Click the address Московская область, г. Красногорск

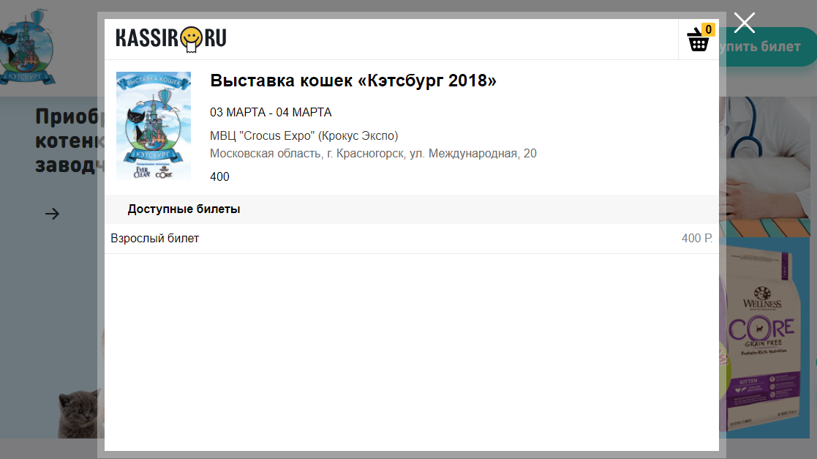pos(373,153)
